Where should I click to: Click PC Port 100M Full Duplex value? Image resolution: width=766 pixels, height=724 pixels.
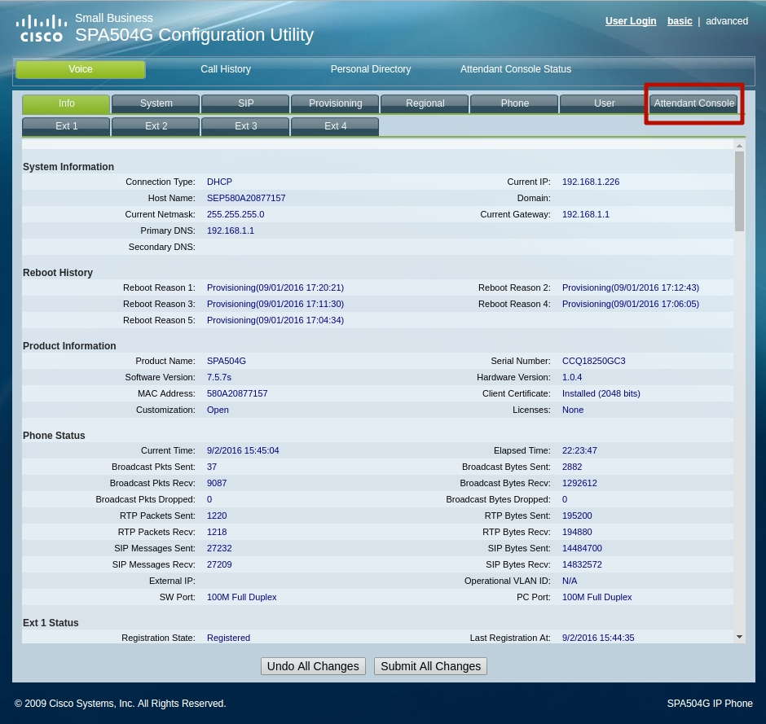(x=597, y=598)
